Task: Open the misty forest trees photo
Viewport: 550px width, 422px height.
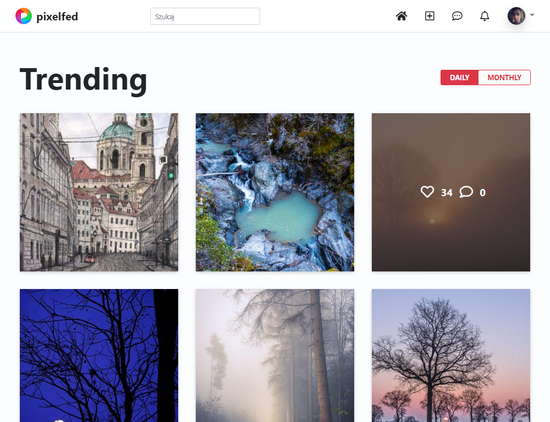Action: tap(275, 356)
